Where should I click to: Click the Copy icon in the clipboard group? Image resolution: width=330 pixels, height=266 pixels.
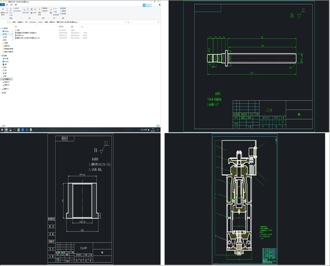(7, 9)
